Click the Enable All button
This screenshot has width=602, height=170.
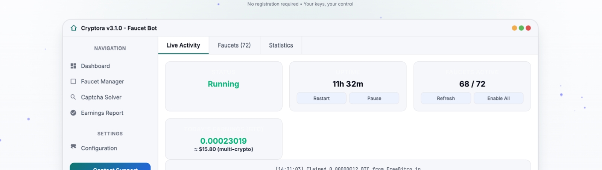(498, 98)
